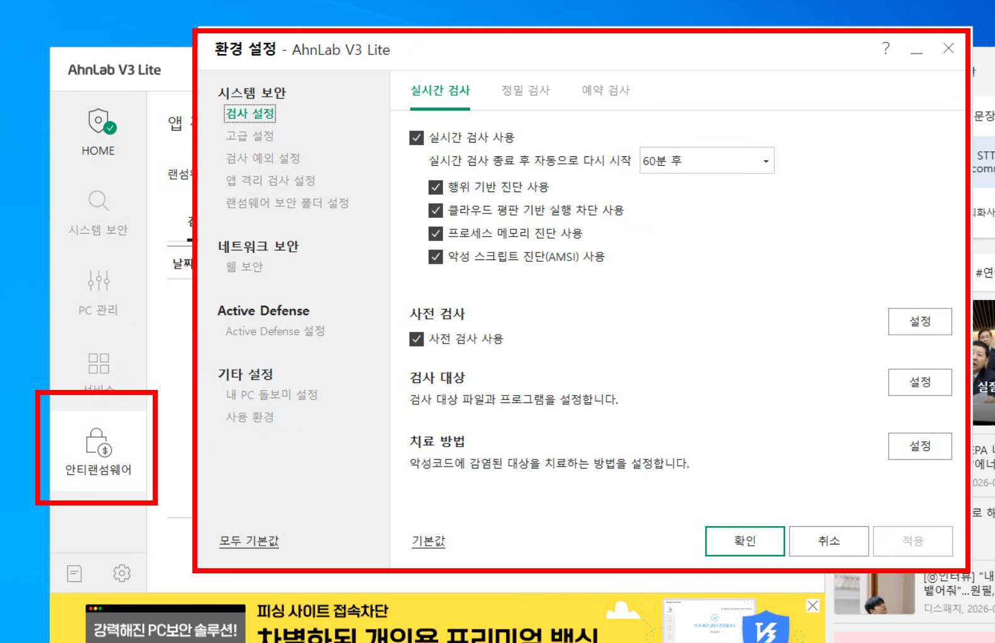Click the 네트워크 보안 section heading
Viewport: 995px width, 643px height.
[258, 247]
